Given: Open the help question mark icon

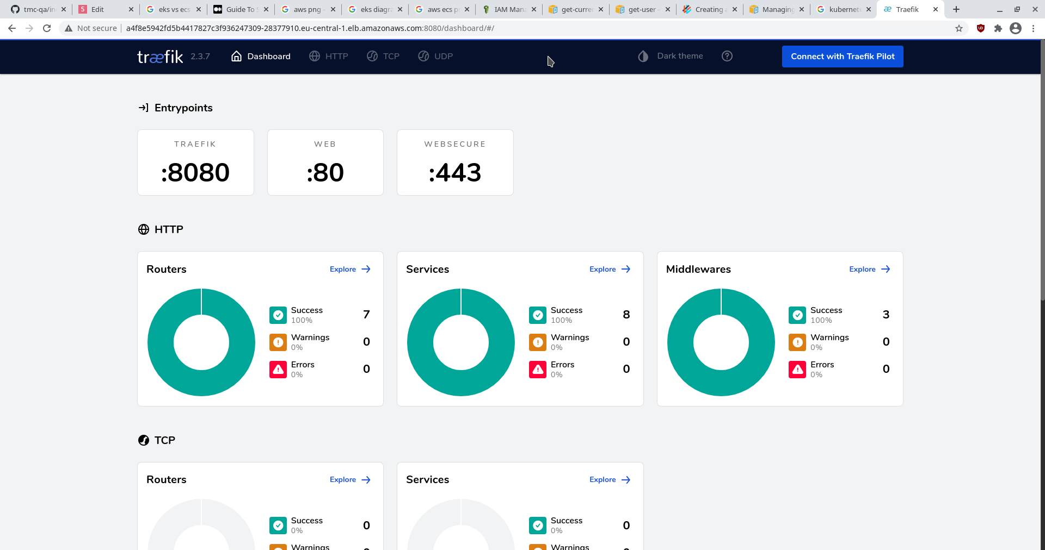Looking at the screenshot, I should [x=727, y=56].
